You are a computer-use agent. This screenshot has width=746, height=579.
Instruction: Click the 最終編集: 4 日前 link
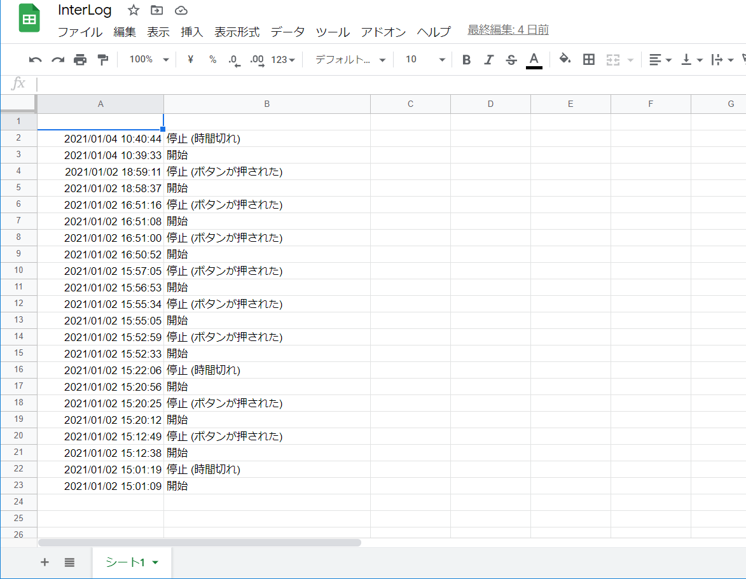click(x=508, y=30)
